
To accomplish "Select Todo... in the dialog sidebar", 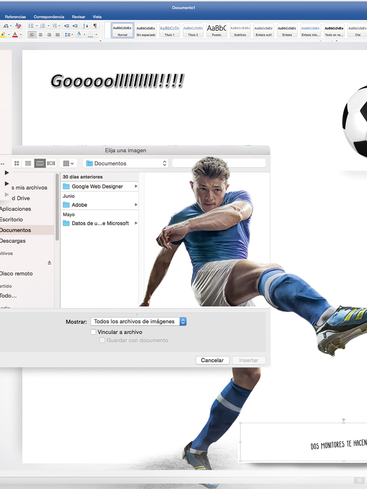I will point(8,295).
